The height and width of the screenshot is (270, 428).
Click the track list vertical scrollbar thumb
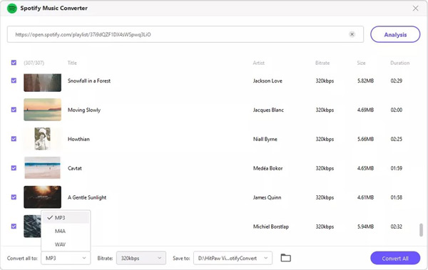click(x=421, y=230)
